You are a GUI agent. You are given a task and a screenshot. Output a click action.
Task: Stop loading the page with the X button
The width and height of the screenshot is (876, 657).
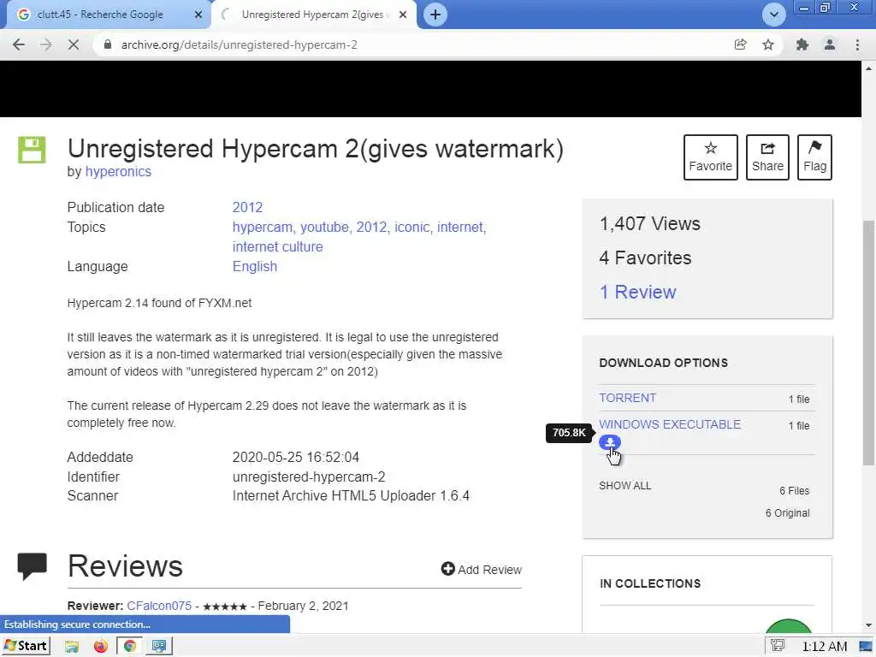pos(74,44)
